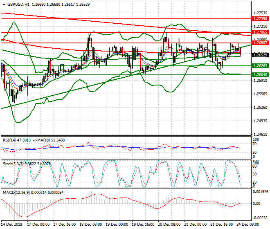Select the 1.26807 red price level label

pyautogui.click(x=260, y=43)
